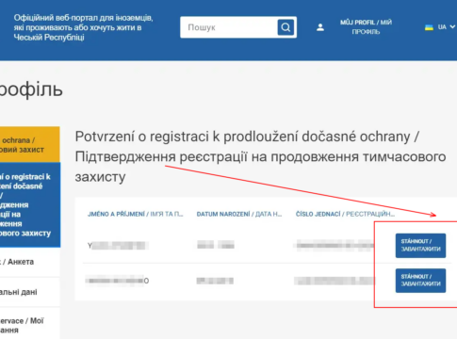This screenshot has width=457, height=339.
Task: Open the personal data sidebar item
Action: [30, 292]
